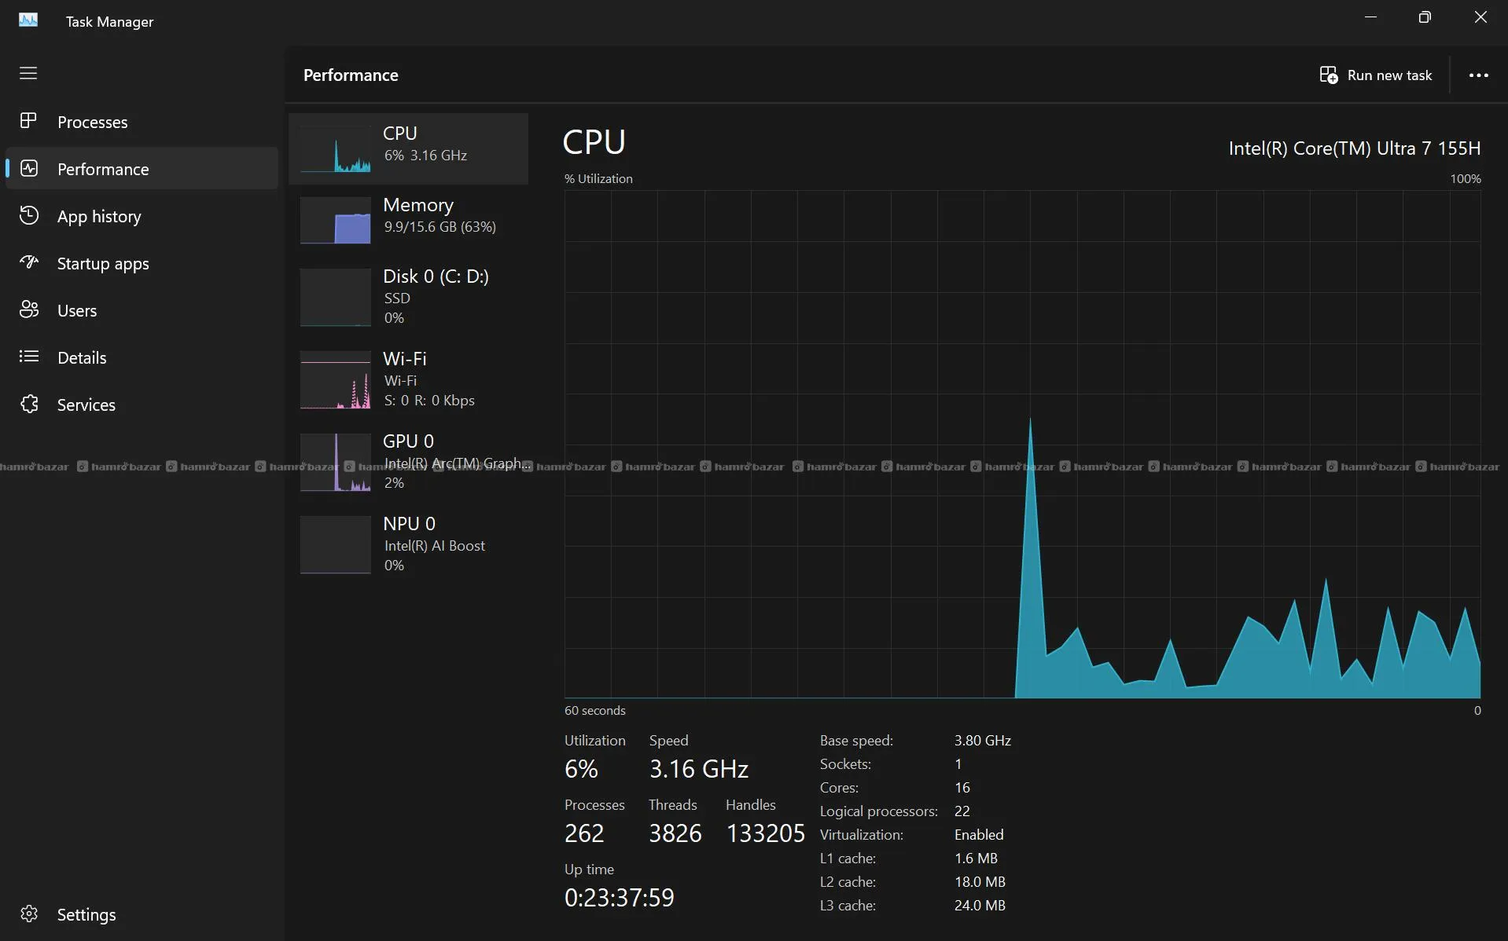Viewport: 1508px width, 941px height.
Task: Click the Base speed 3.80 GHz value
Action: (983, 741)
